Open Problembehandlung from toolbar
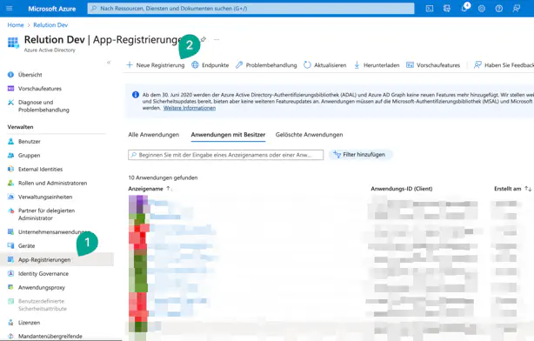The height and width of the screenshot is (341, 534). coord(266,65)
